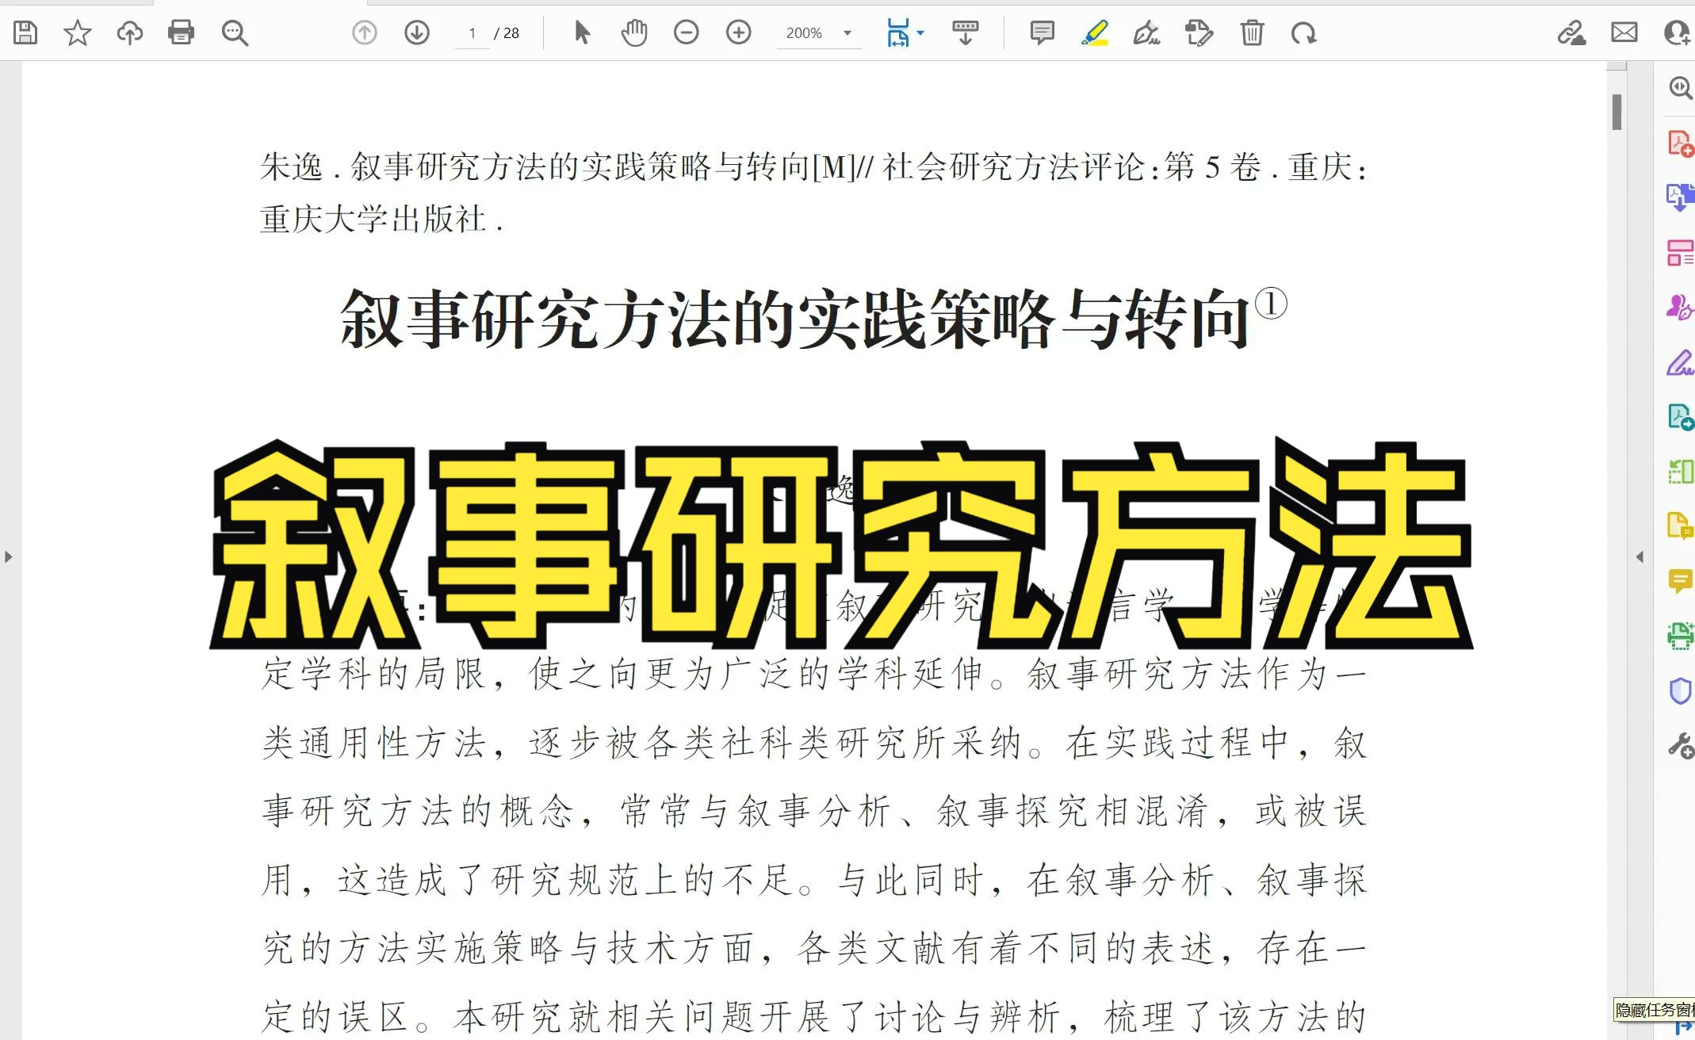This screenshot has width=1695, height=1040.
Task: Open Comment tool in sidebar
Action: pyautogui.click(x=1680, y=581)
